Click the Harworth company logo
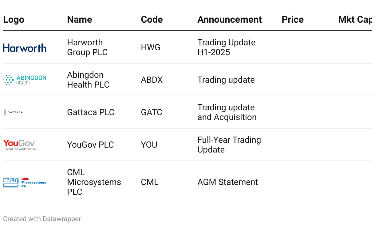Viewport: 375px width, 226px height. pos(25,48)
